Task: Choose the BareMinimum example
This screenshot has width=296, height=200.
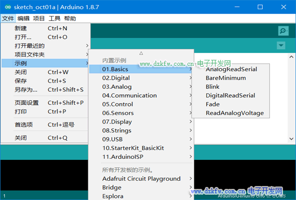Action: pos(226,78)
